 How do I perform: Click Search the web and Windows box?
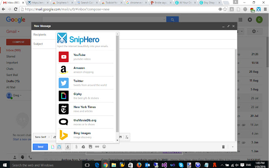point(45,165)
